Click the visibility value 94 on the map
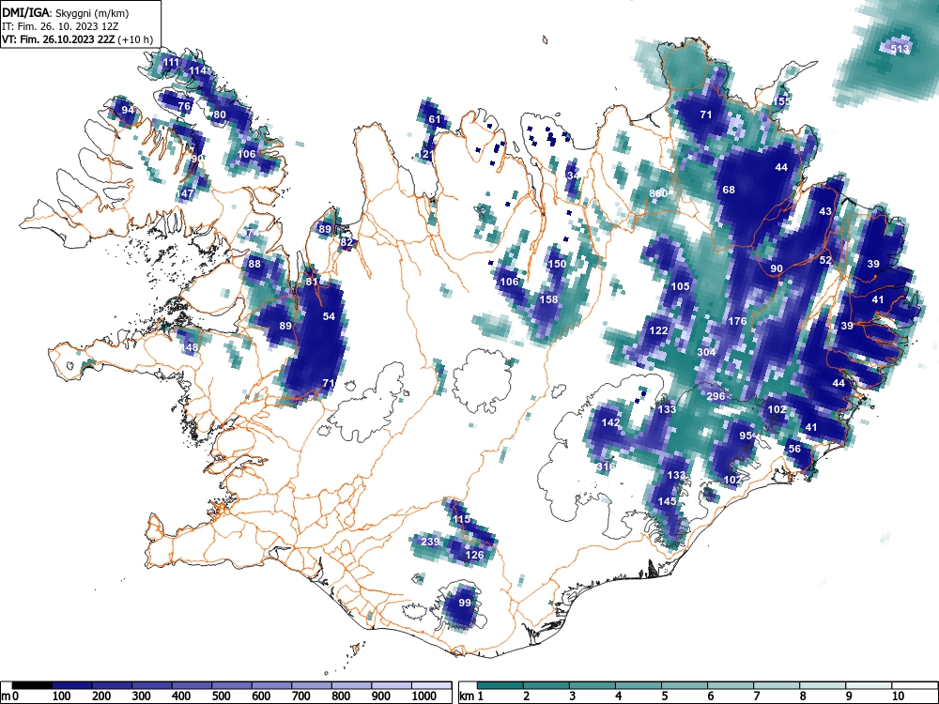 pos(128,110)
